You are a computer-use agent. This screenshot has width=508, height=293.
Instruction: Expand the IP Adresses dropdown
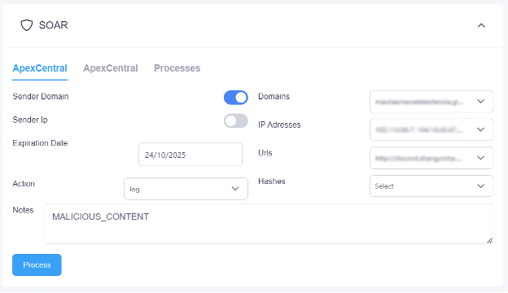[431, 130]
